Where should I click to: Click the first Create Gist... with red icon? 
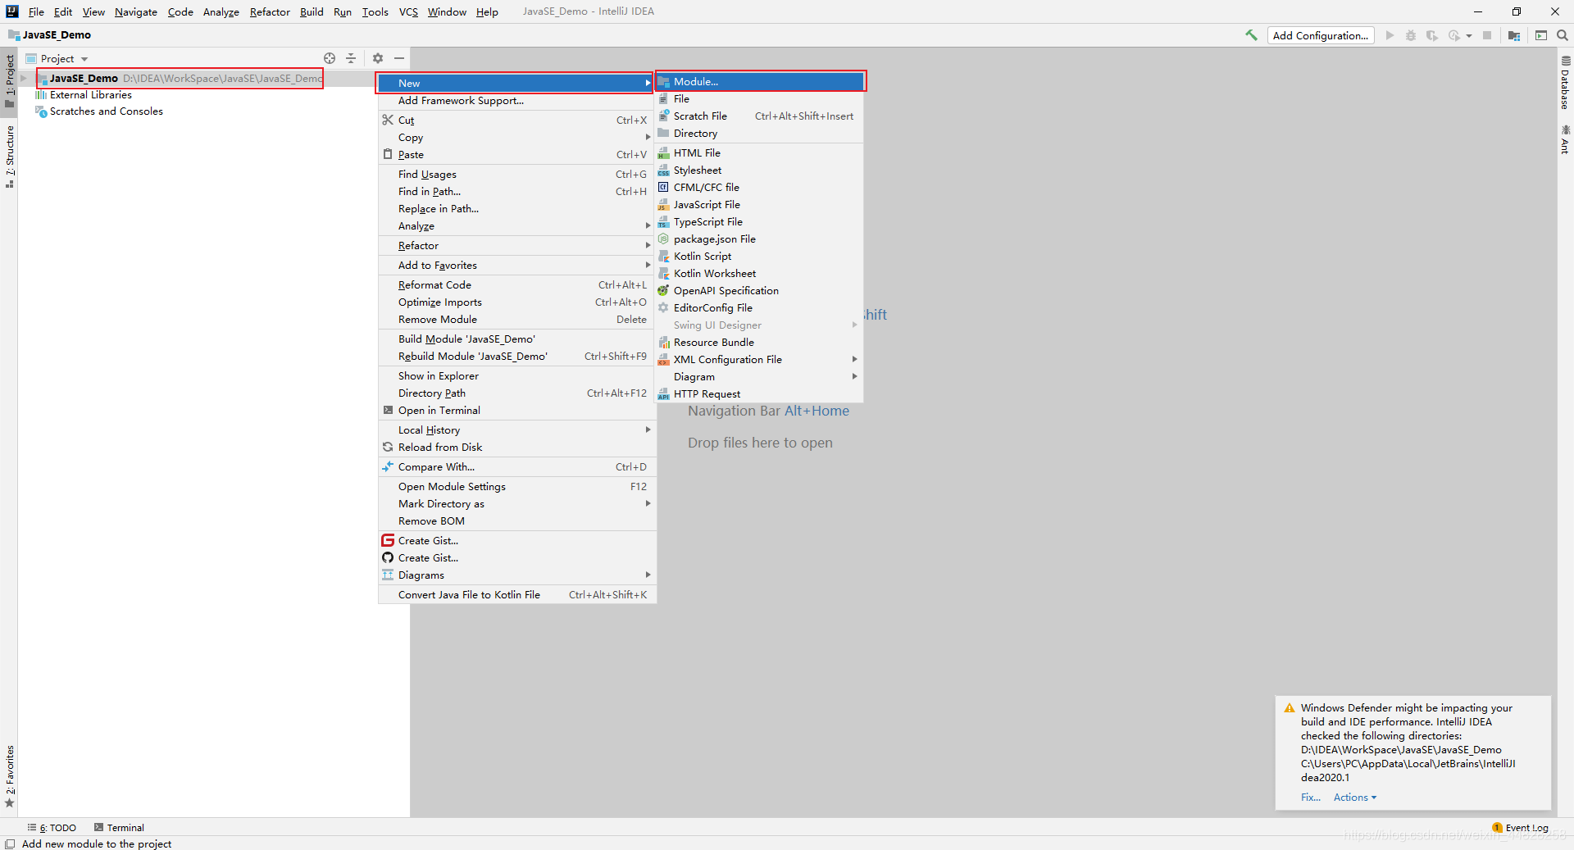point(517,541)
